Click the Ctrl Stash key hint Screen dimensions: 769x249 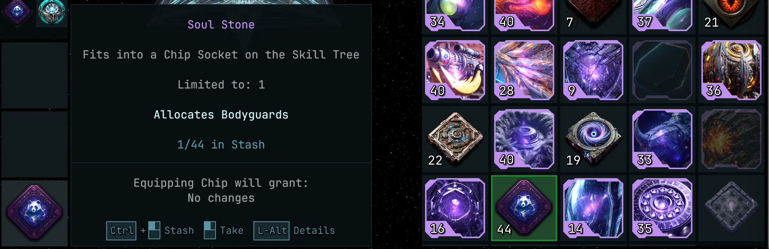tap(150, 230)
